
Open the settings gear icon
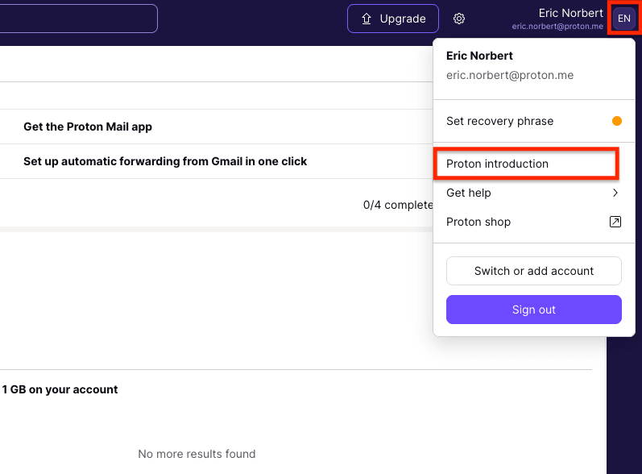coord(459,19)
